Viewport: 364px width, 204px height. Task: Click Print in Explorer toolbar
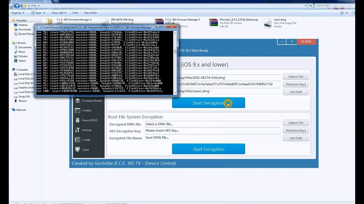pos(75,13)
